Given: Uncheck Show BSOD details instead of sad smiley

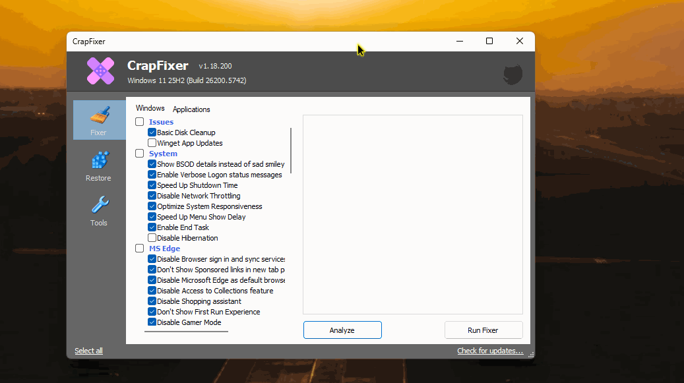Looking at the screenshot, I should click(152, 164).
